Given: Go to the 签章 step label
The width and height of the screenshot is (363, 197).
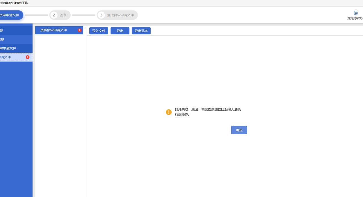Looking at the screenshot, I should tap(63, 15).
